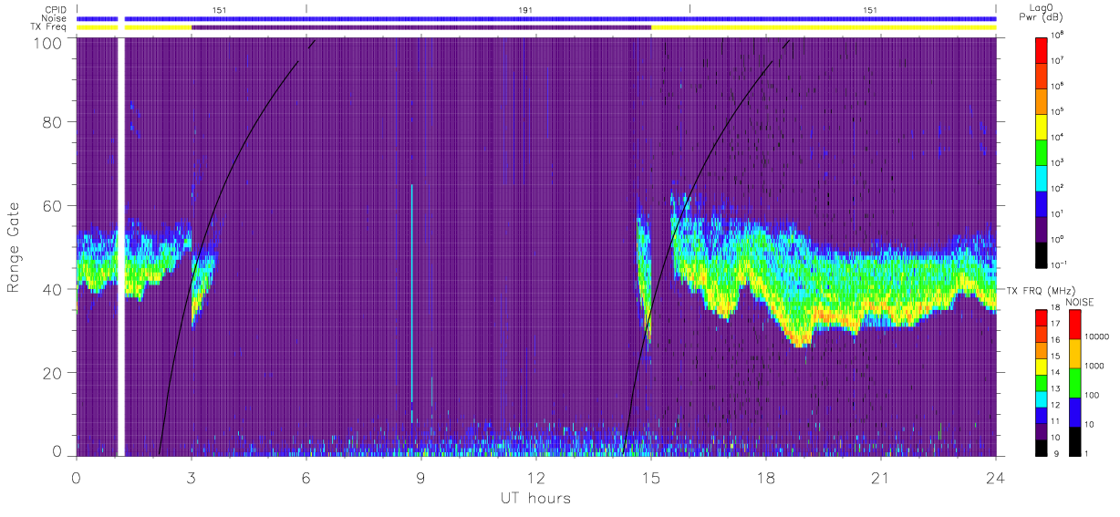Pick the green segment of NOISE color bar
The width and height of the screenshot is (1120, 517).
[x=1075, y=383]
